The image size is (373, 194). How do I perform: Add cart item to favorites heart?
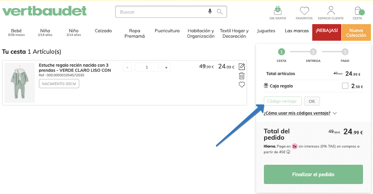point(242,85)
